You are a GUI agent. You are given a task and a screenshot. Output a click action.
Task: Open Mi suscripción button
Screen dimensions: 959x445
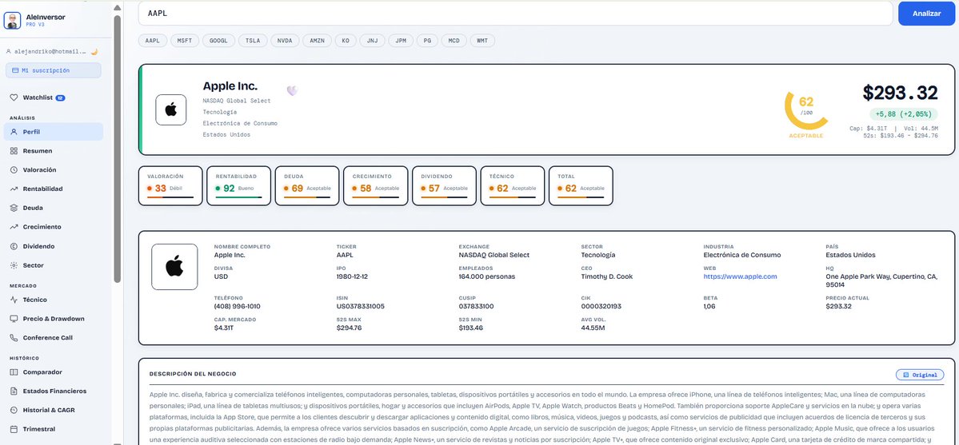[x=54, y=70]
